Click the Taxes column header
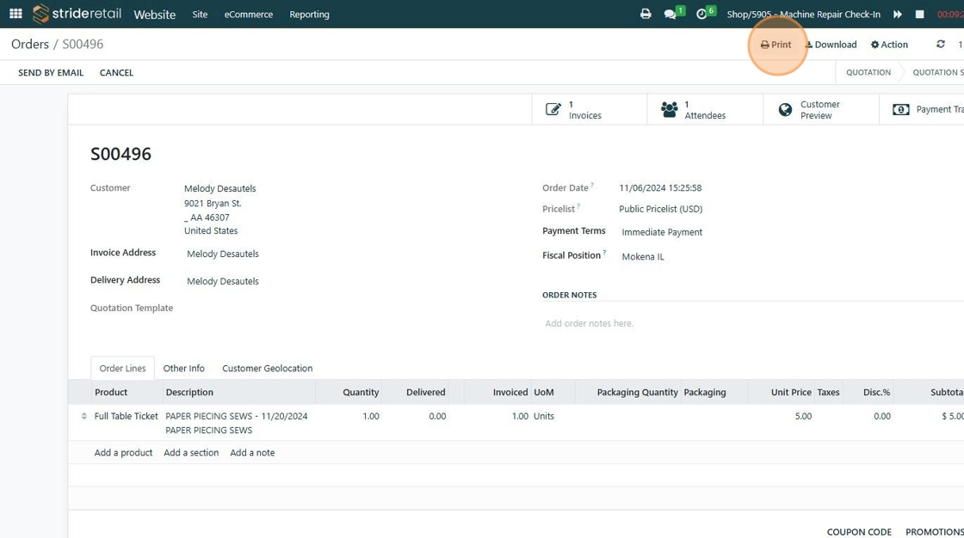This screenshot has height=538, width=964. (x=828, y=392)
